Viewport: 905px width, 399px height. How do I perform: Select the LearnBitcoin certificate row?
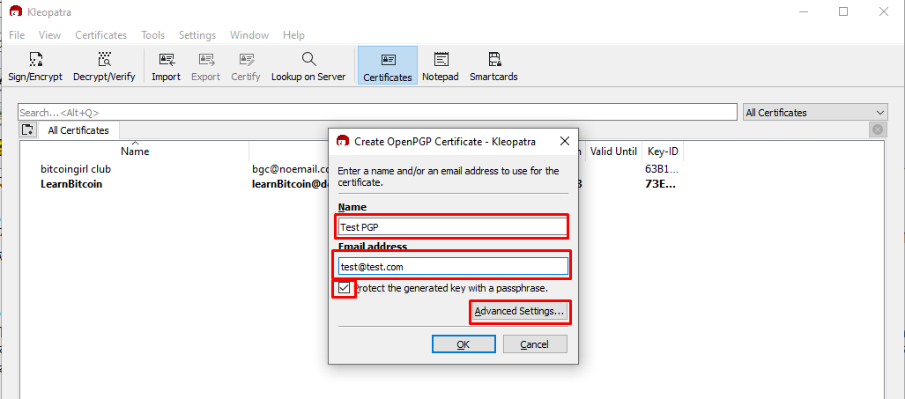pos(71,184)
